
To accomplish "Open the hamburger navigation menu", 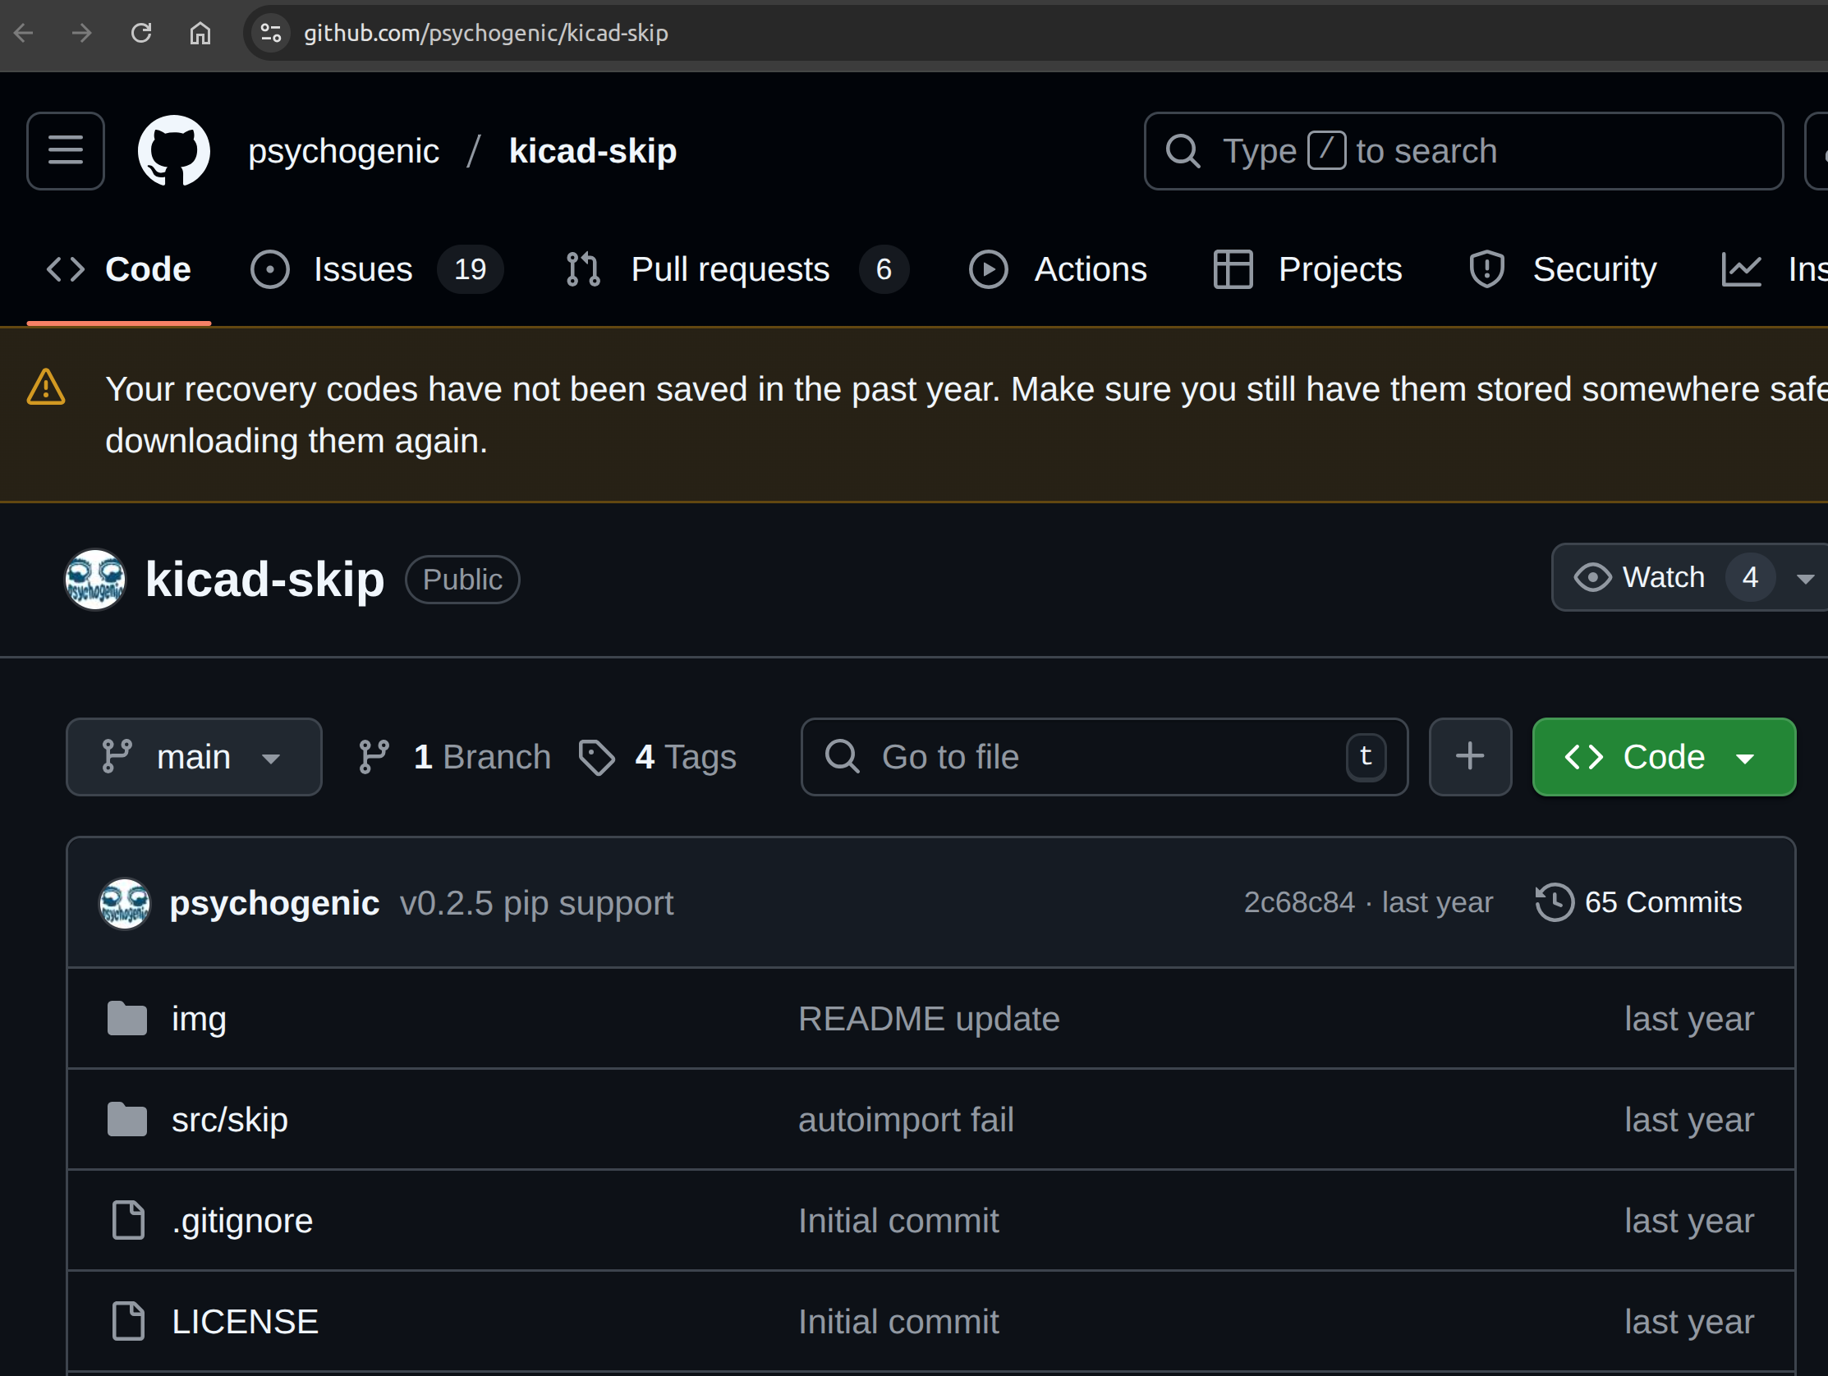I will click(x=66, y=151).
